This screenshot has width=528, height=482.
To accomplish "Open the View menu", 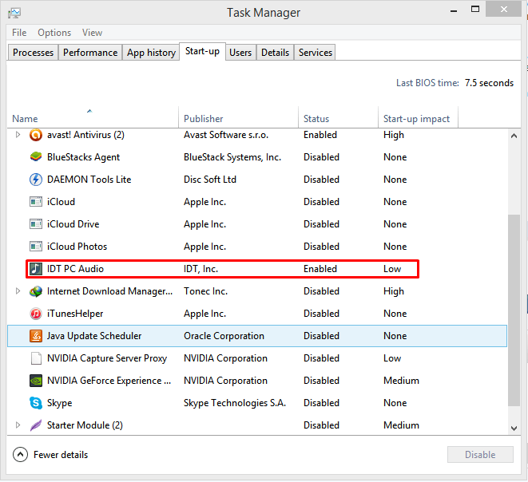I will point(92,33).
